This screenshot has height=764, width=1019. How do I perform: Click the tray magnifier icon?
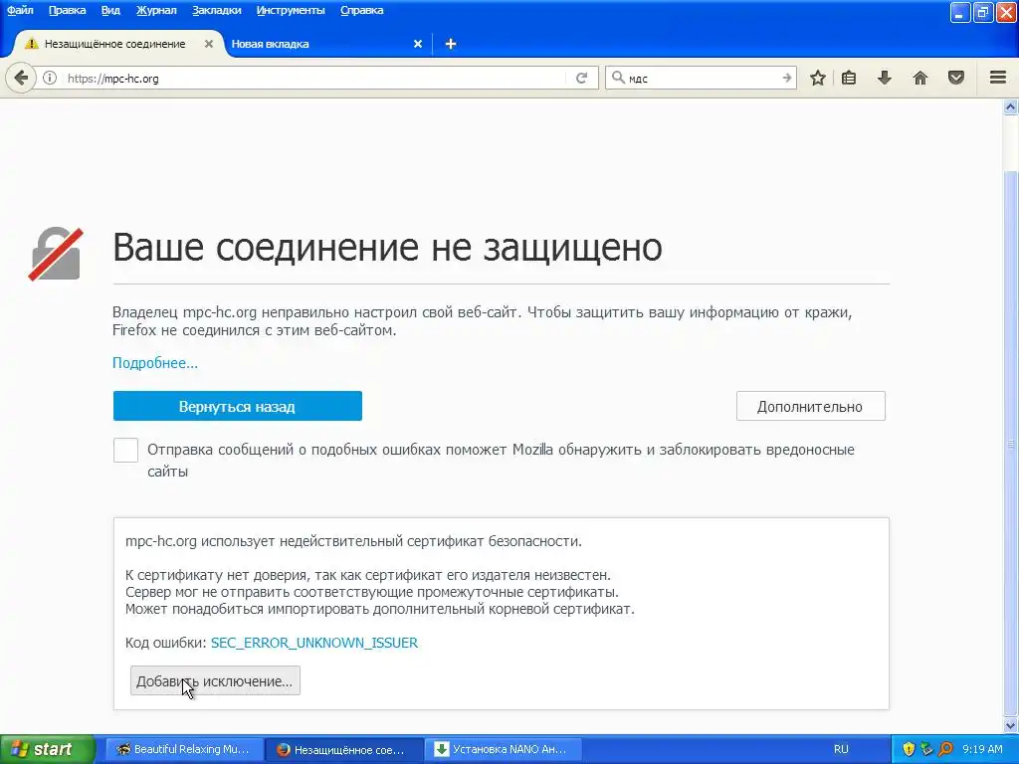[x=945, y=749]
